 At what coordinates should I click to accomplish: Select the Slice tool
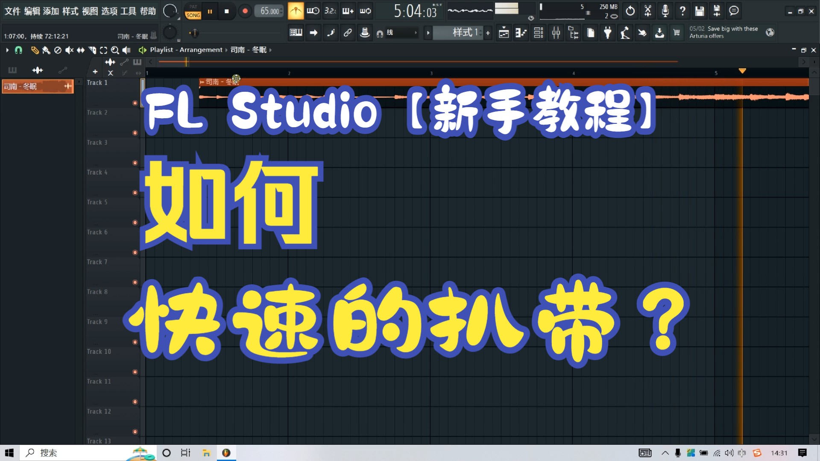click(x=92, y=50)
